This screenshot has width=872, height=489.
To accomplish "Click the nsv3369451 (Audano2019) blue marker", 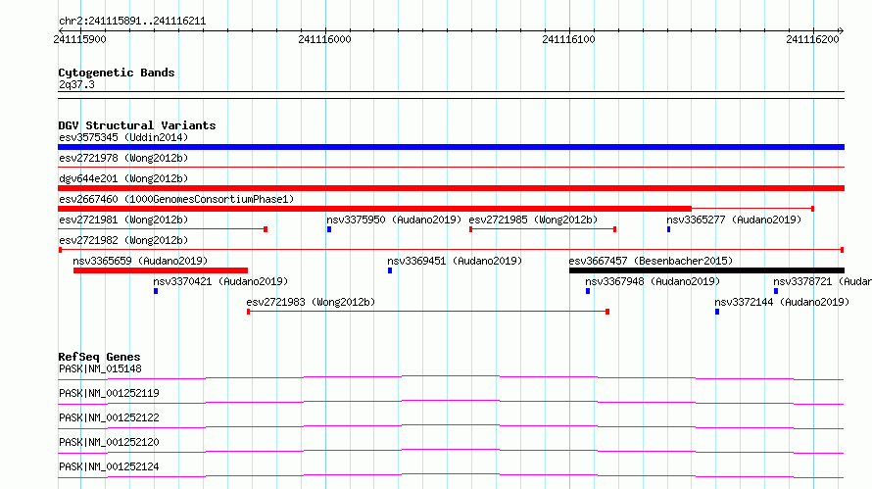I will tap(390, 270).
